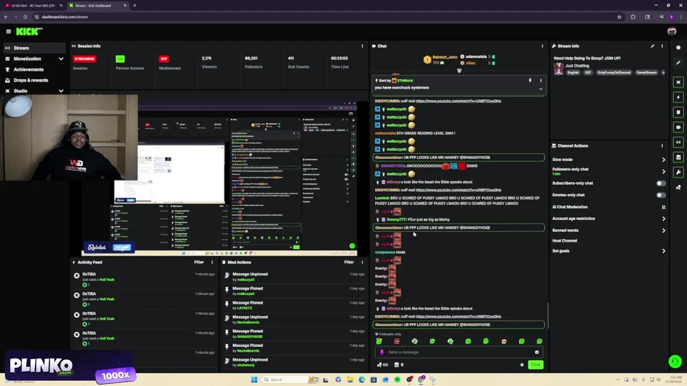Click the note widget icon in right rail
Screen dimensions: 687x386
(x=678, y=112)
